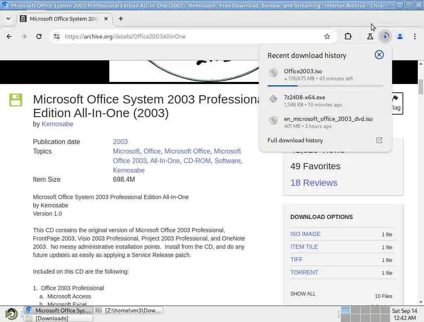The height and width of the screenshot is (322, 424).
Task: Go back to the previous page
Action: (x=9, y=36)
